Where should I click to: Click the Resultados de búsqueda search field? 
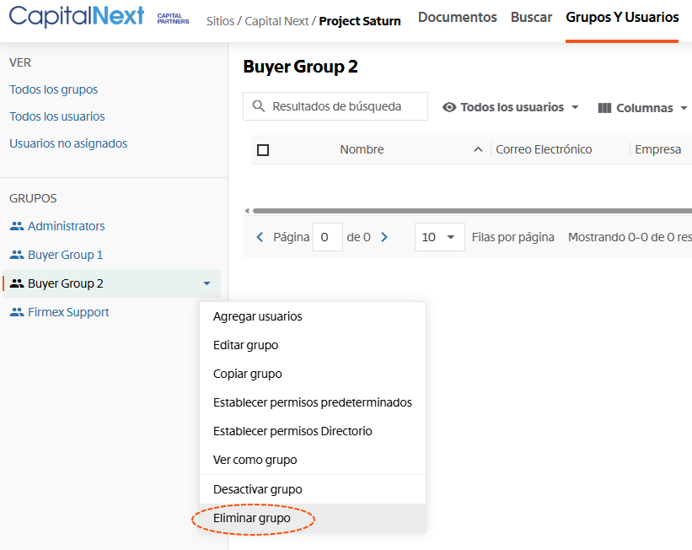pyautogui.click(x=335, y=106)
